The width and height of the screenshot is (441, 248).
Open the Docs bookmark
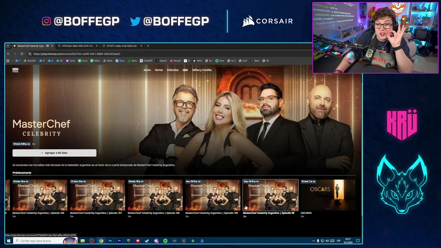[120, 61]
